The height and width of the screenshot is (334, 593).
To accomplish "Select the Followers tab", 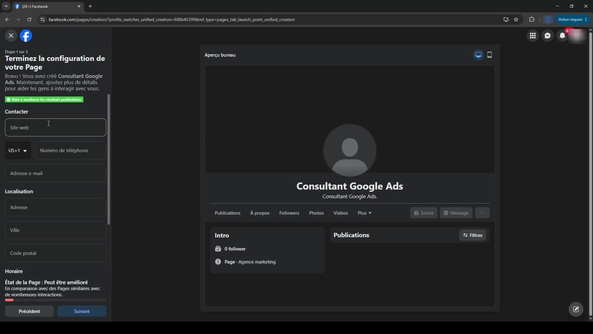I will 289,213.
